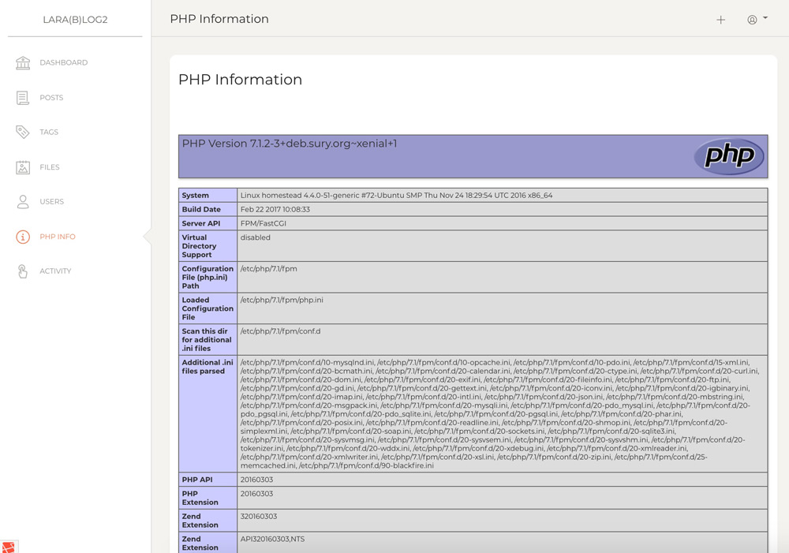Click the PHP logo in the version banner

click(728, 156)
